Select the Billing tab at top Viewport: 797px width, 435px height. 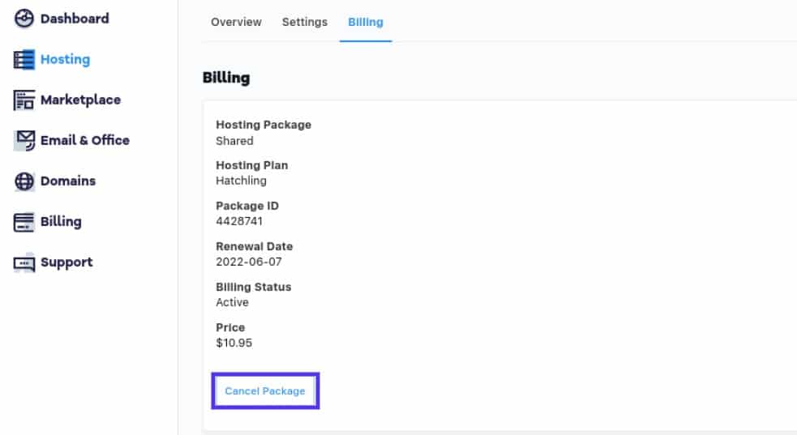point(366,22)
